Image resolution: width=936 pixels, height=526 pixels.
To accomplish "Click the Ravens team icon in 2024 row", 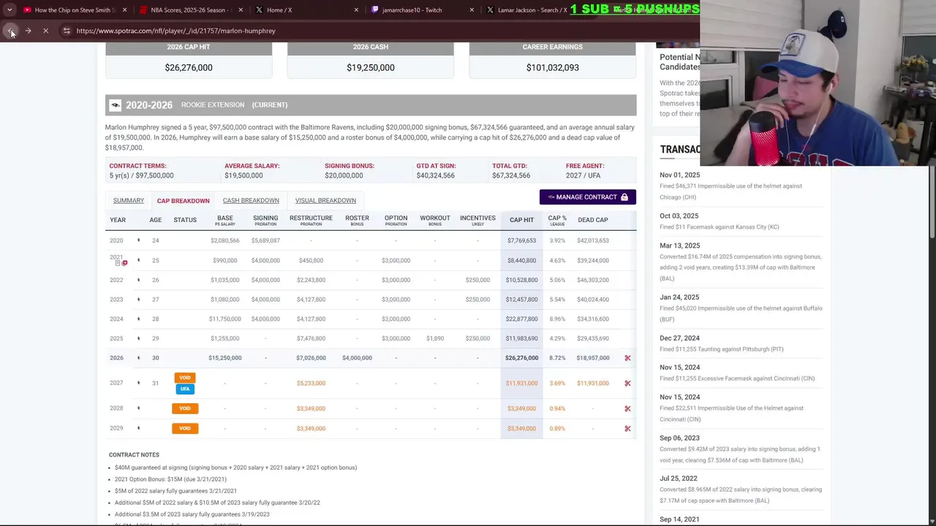I will [138, 319].
